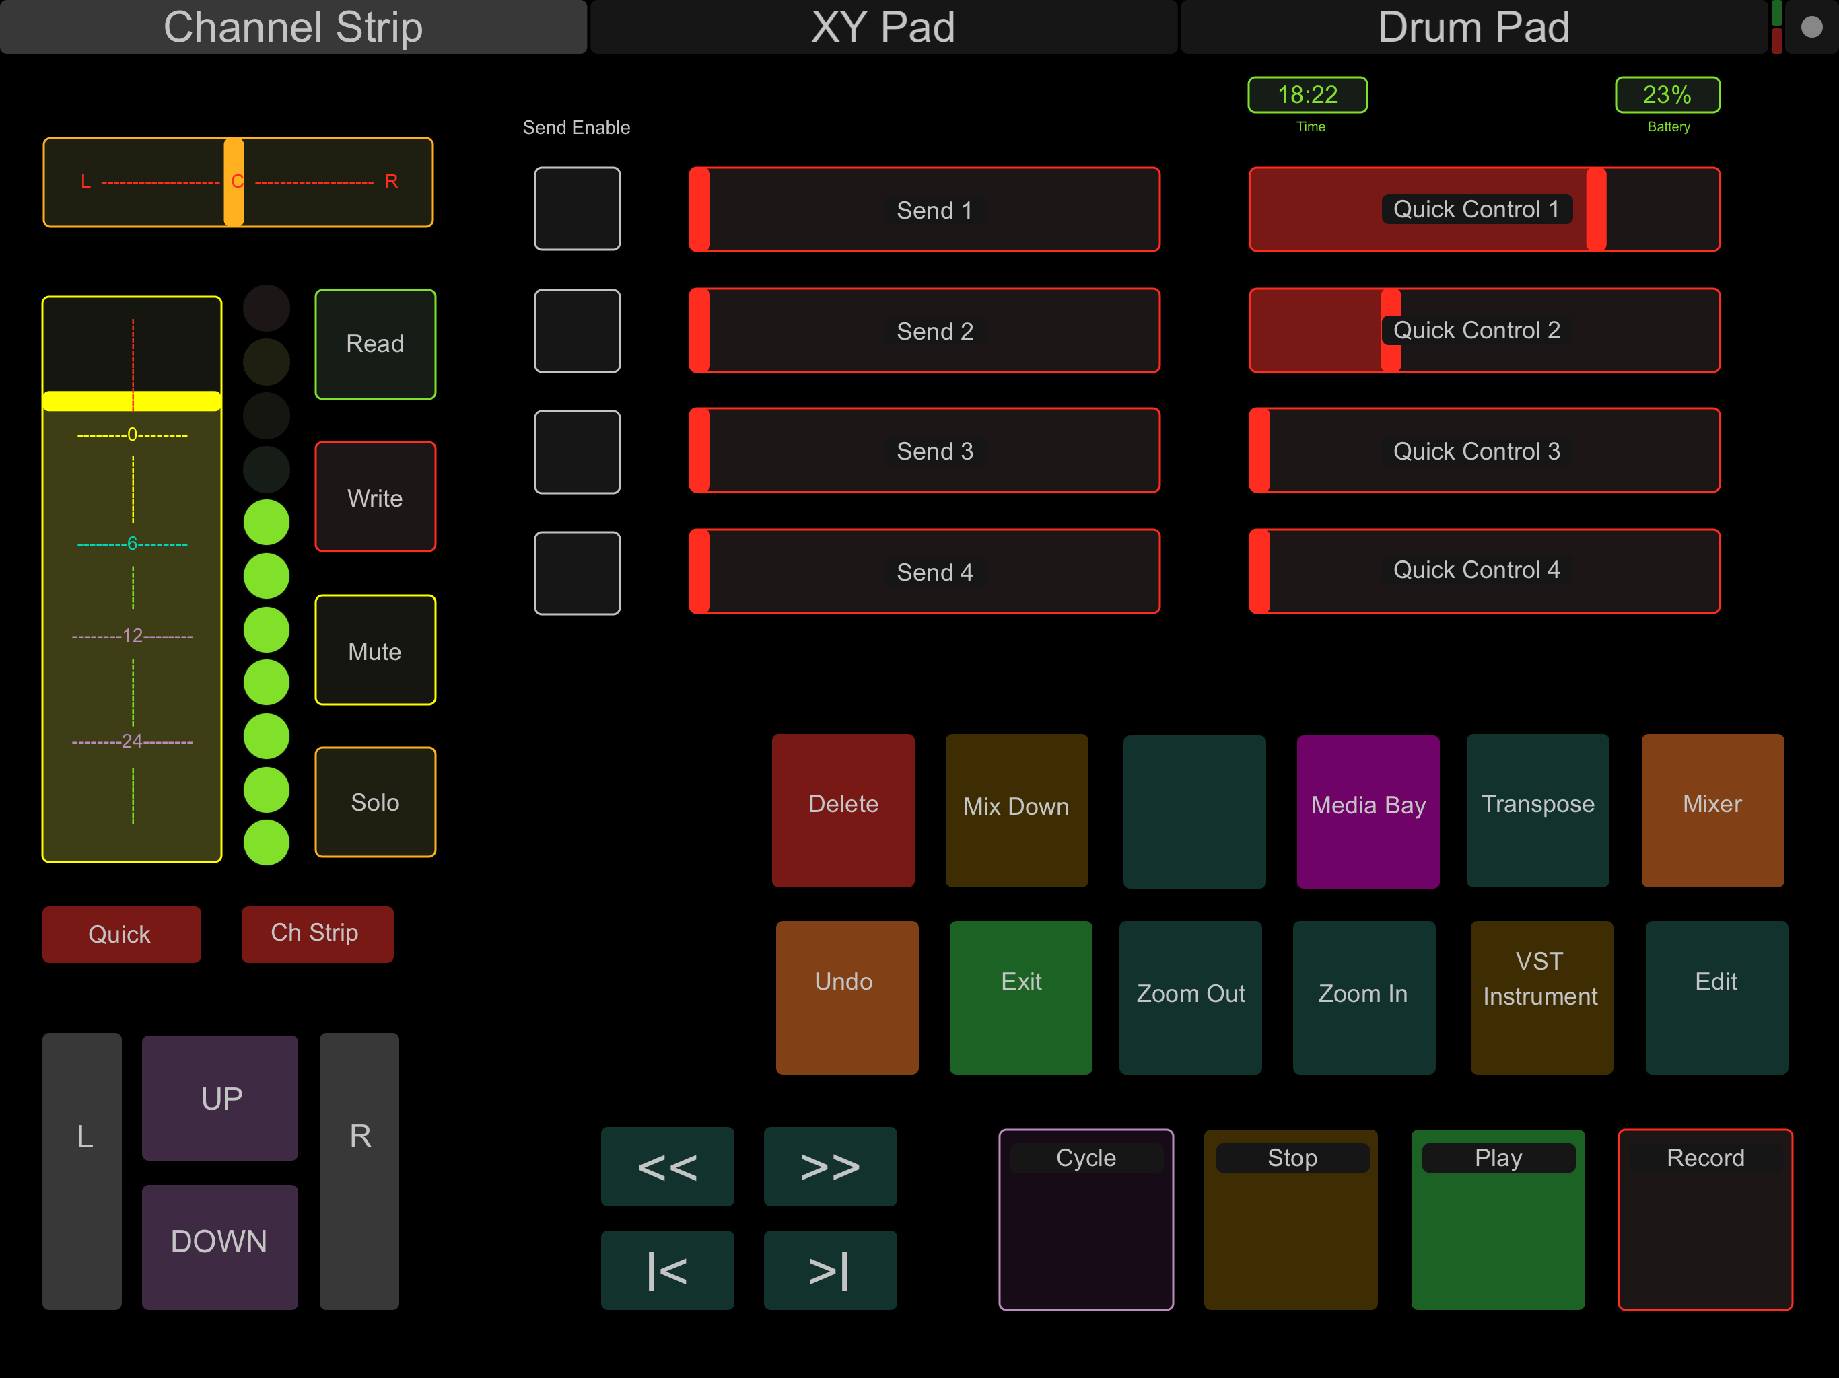Screen dimensions: 1839x1378
Task: Click the Quick Control 2 slider
Action: [1484, 331]
